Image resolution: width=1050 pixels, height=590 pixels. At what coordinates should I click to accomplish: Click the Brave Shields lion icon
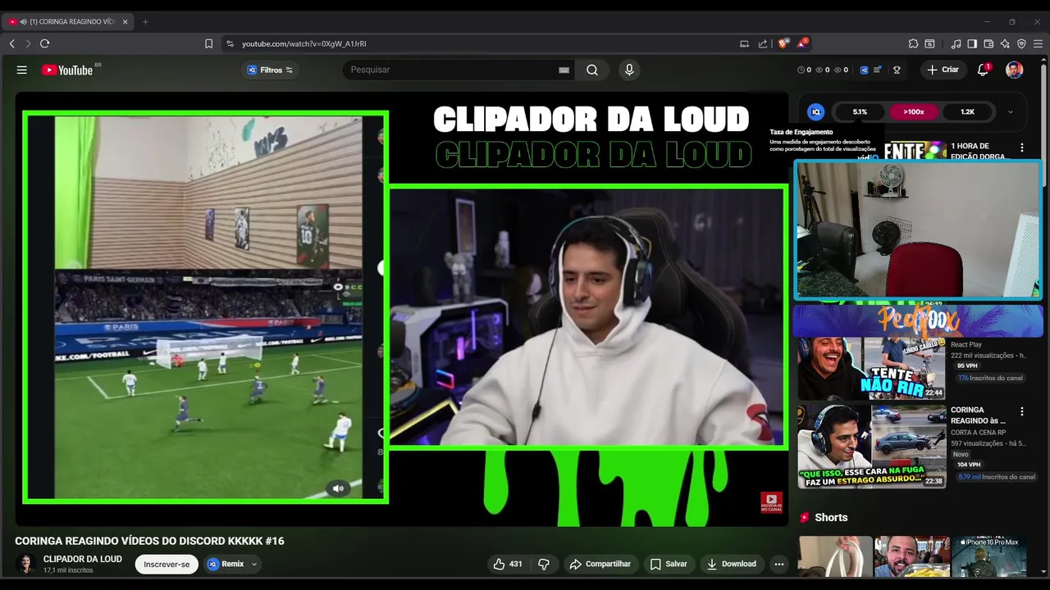click(783, 43)
